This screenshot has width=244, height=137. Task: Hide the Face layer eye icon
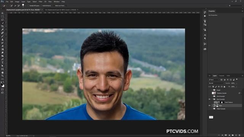pyautogui.click(x=209, y=106)
